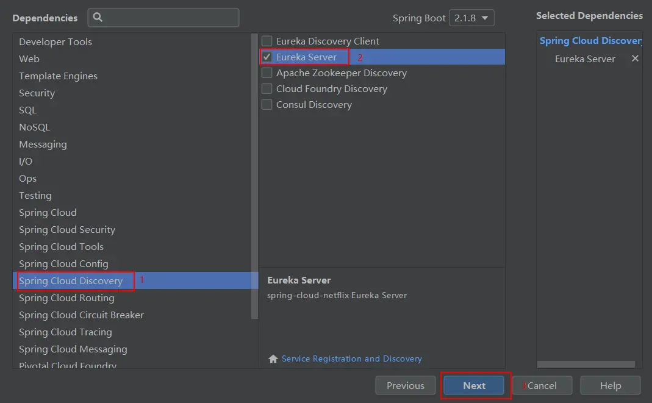Click the dependencies search input field

(x=163, y=18)
